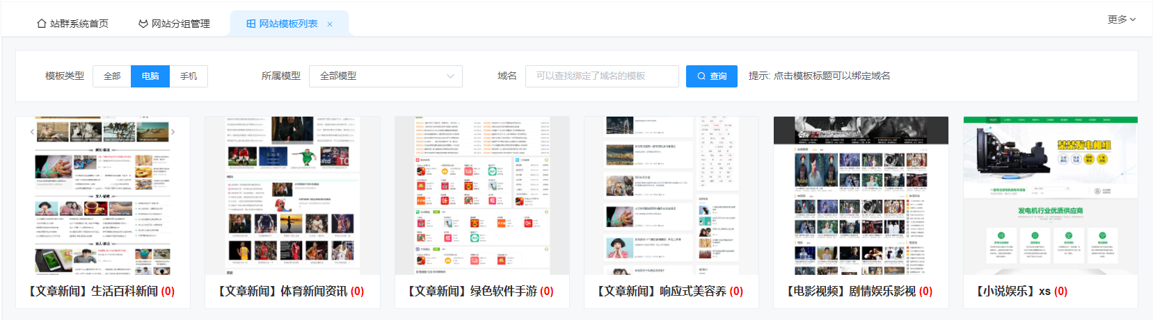Click the 小说娱乐 xs template title
The width and height of the screenshot is (1153, 320).
[1015, 292]
